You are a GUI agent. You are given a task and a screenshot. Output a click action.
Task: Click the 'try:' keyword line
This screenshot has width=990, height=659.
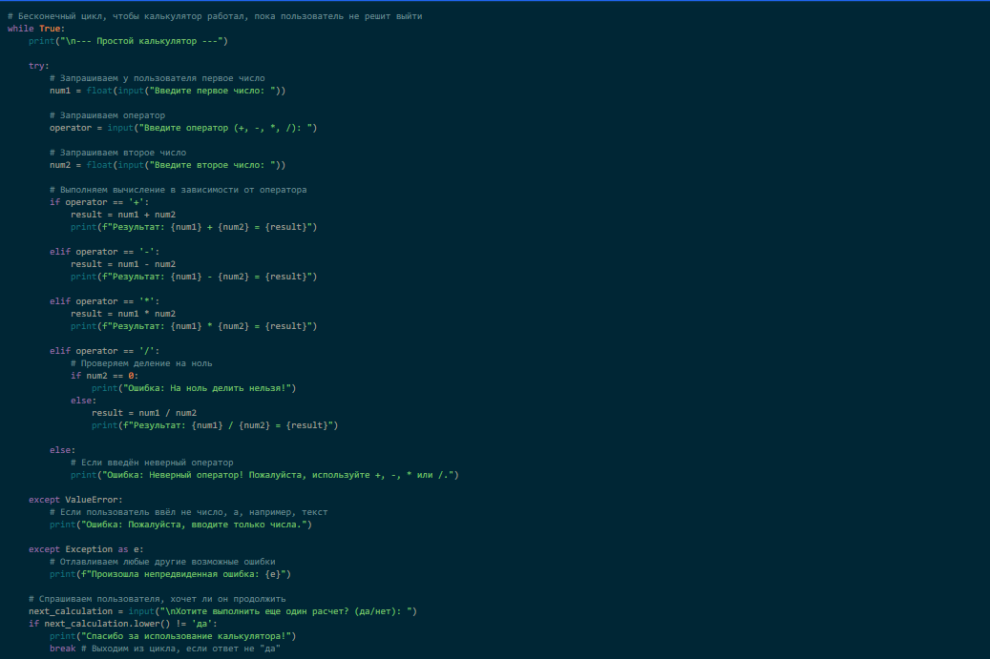point(38,66)
